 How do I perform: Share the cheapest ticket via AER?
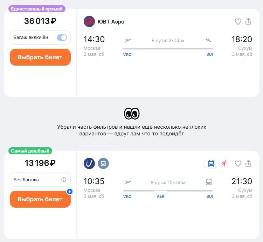point(248,163)
